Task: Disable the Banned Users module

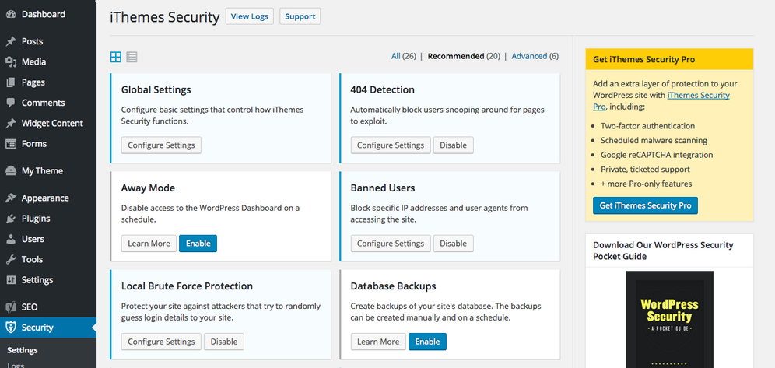Action: coord(453,244)
